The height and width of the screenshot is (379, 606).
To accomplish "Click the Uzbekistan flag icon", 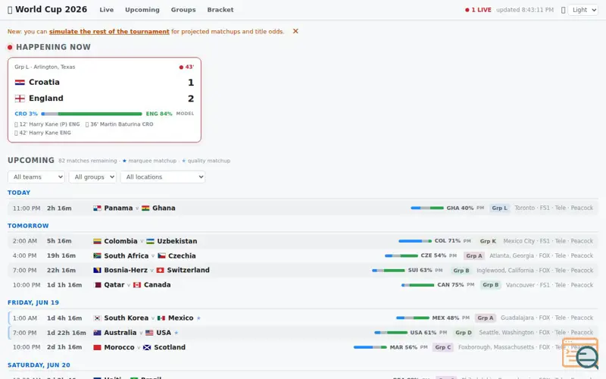I will pos(150,241).
